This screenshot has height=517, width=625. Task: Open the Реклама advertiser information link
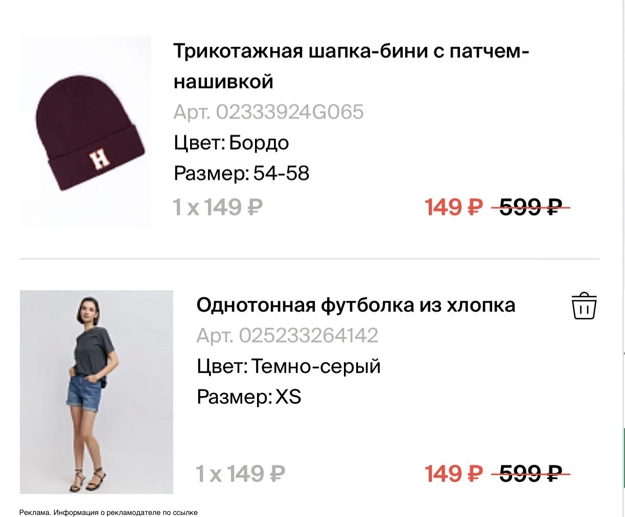[x=108, y=512]
